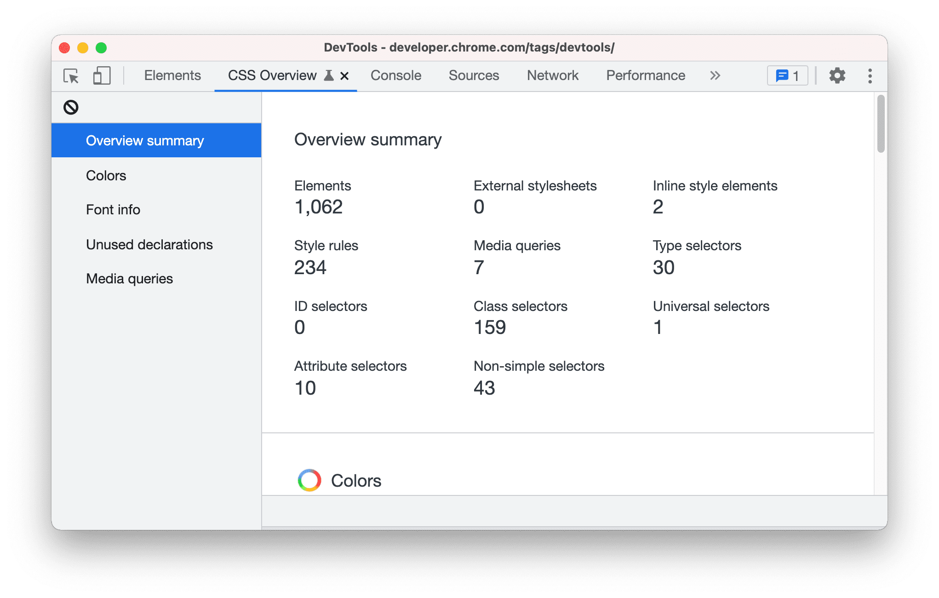Image resolution: width=939 pixels, height=598 pixels.
Task: Click the Settings gear icon
Action: [x=838, y=75]
